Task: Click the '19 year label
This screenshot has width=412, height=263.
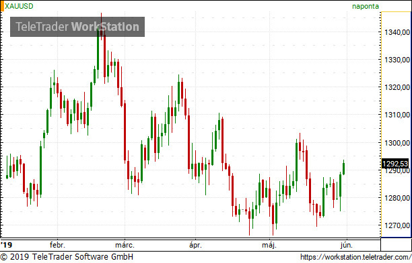Action: pos(6,245)
